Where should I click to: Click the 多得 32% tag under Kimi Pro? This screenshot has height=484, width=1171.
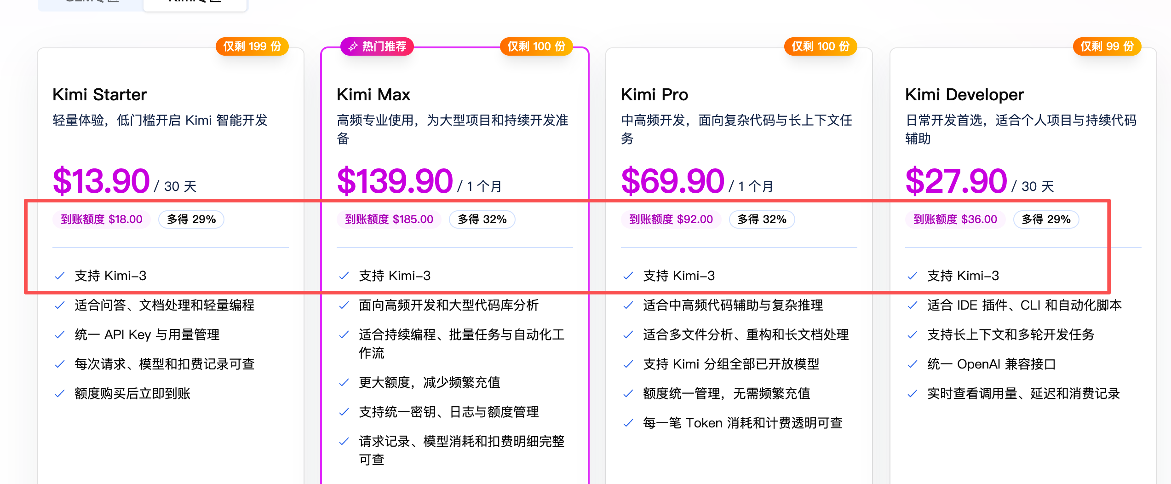point(762,219)
